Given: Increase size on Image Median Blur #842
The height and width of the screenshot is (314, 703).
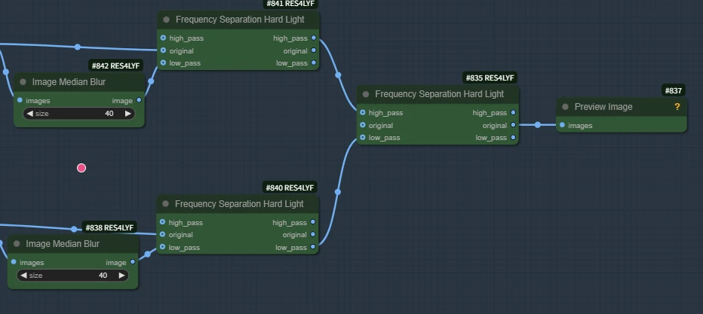Looking at the screenshot, I should click(128, 114).
